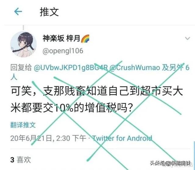Expand the tweet options chevron
Viewport: 195px width, 170px height.
click(188, 39)
